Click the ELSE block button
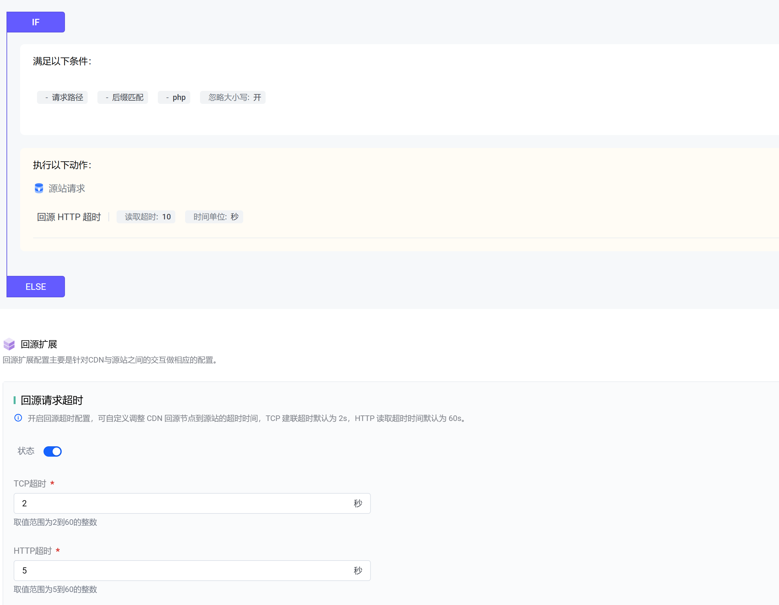The image size is (779, 605). coord(36,287)
